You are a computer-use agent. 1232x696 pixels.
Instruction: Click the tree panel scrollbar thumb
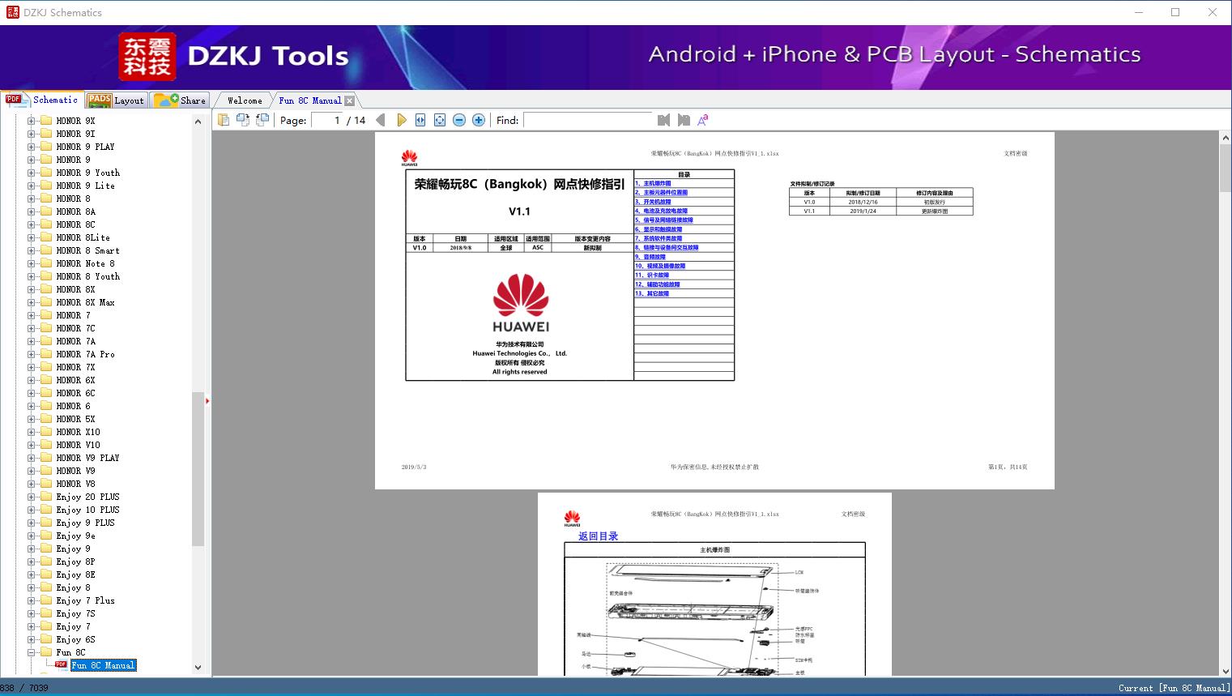(198, 469)
